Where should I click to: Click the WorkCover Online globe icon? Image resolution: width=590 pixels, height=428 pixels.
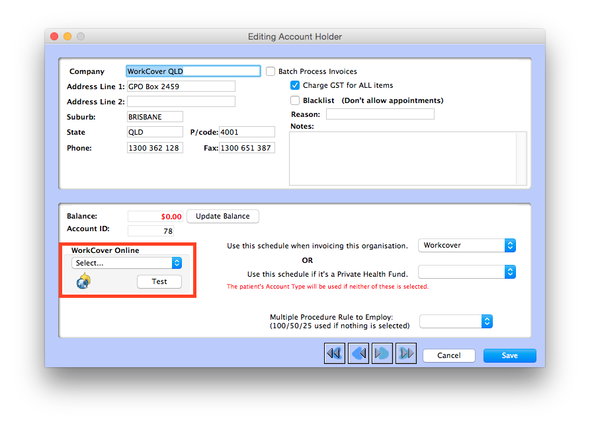point(83,281)
